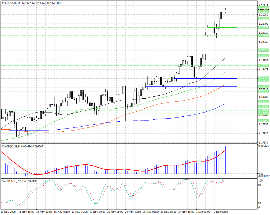Click the 1.20265 price scale value

[263, 42]
